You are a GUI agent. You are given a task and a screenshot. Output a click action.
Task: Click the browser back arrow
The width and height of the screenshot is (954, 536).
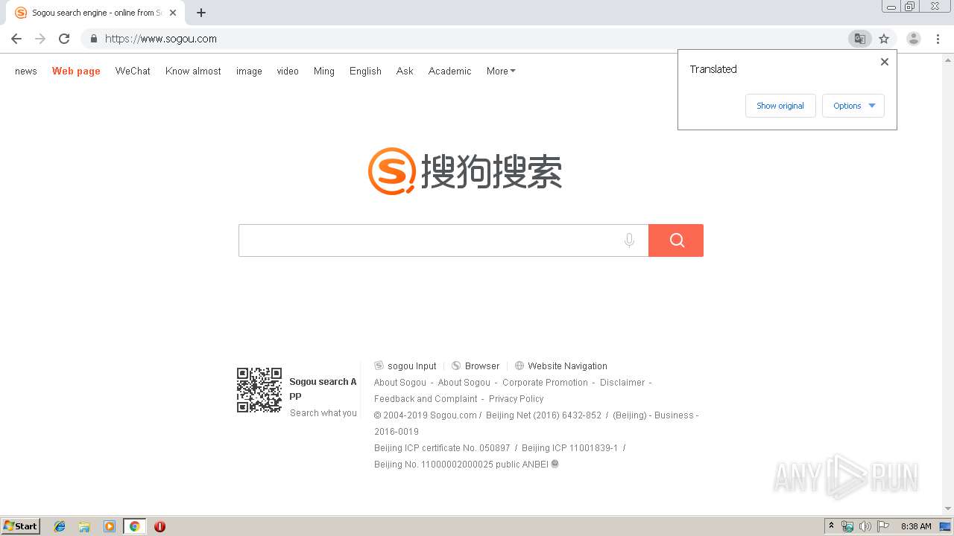coord(16,39)
